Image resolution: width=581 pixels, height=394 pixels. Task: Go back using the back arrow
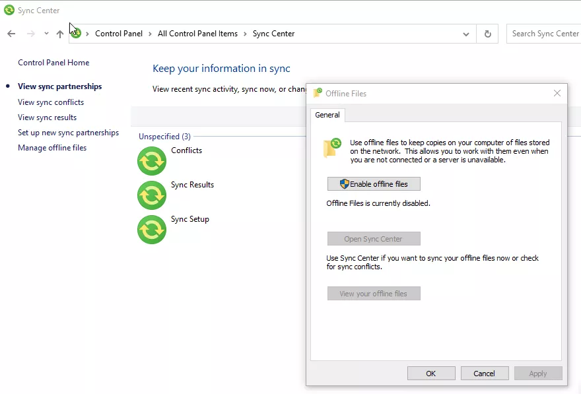(x=11, y=34)
